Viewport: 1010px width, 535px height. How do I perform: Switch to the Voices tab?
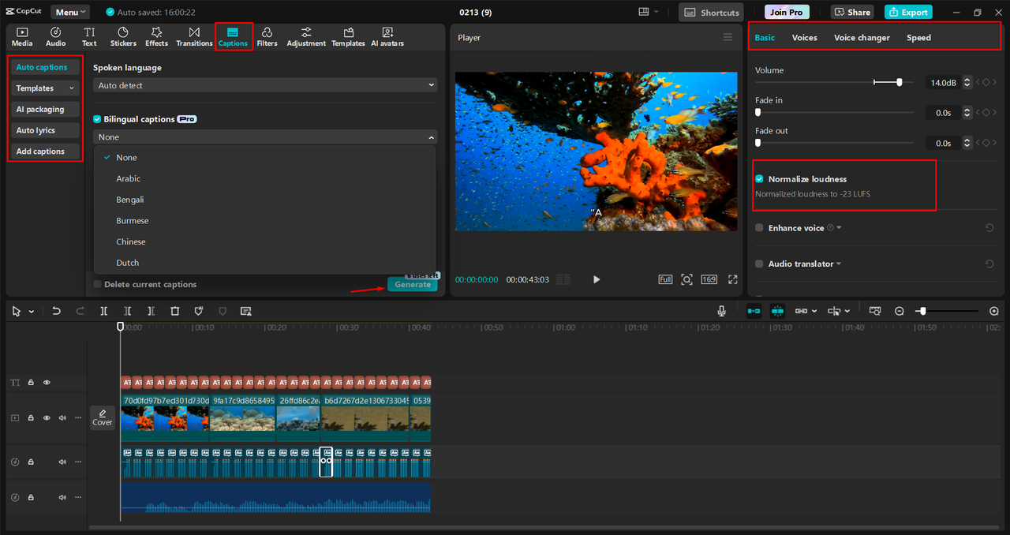[x=804, y=38]
